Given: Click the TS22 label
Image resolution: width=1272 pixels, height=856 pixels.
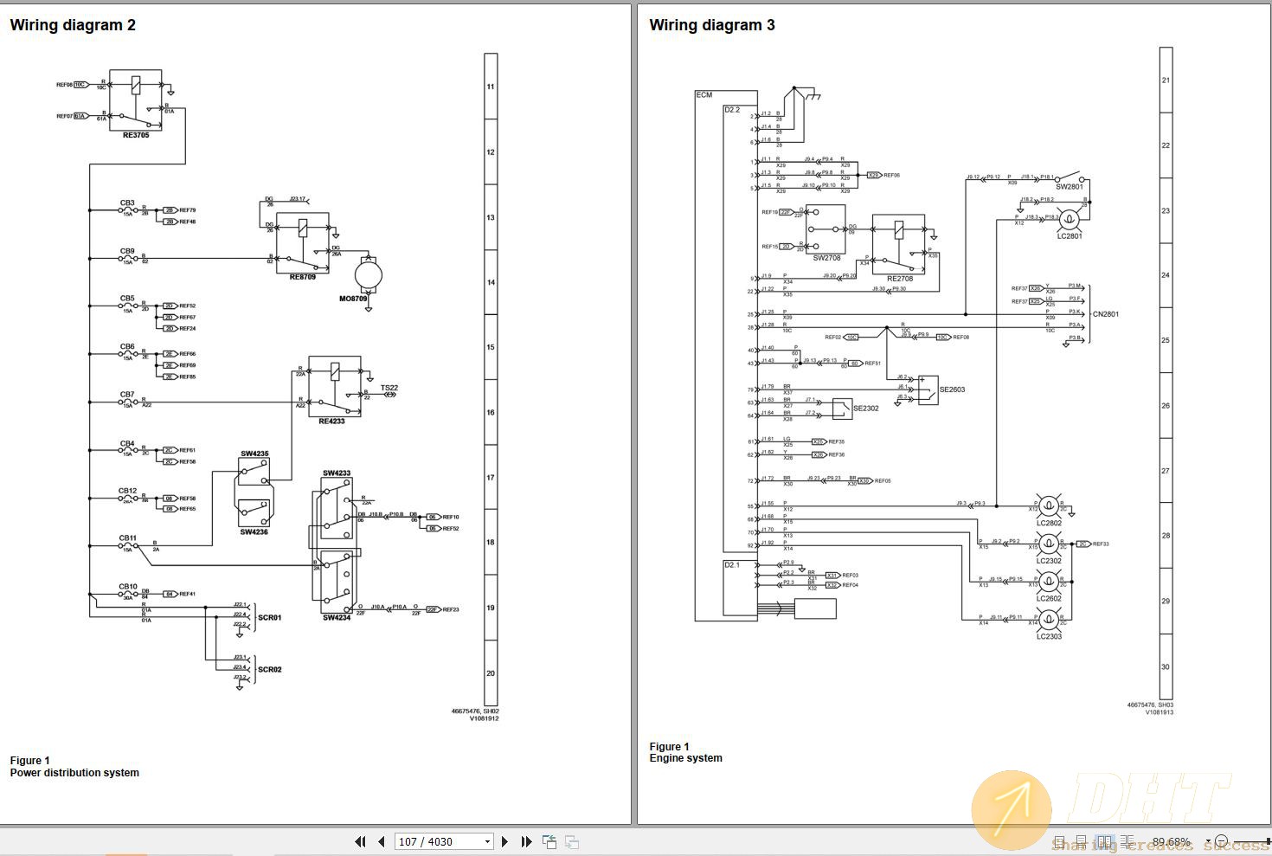Looking at the screenshot, I should tap(389, 388).
